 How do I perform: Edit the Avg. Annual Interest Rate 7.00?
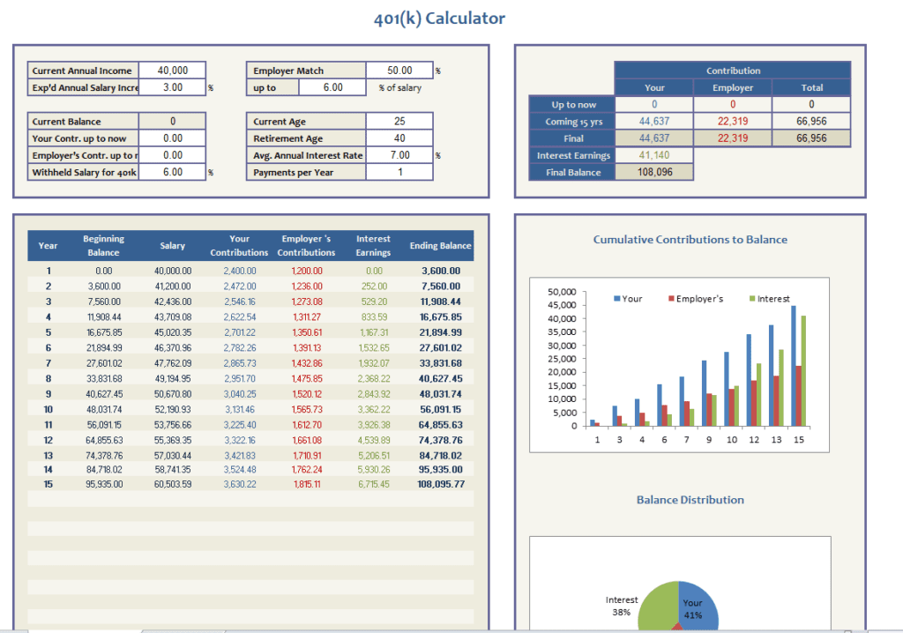click(399, 155)
